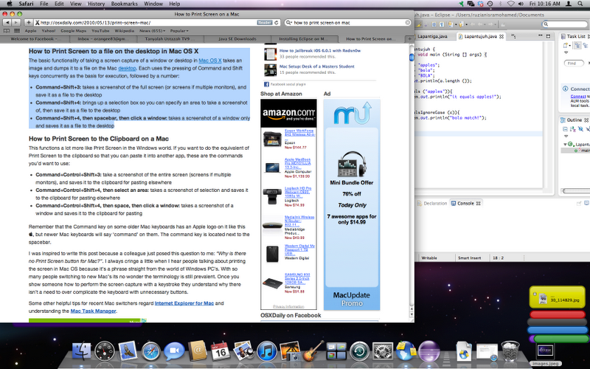The image size is (590, 369).
Task: Open News (655) bookmarks dropdown
Action: (x=152, y=31)
